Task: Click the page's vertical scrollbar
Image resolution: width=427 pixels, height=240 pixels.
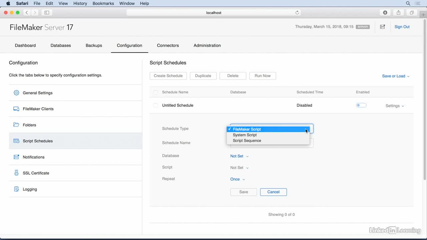Action: click(425, 100)
